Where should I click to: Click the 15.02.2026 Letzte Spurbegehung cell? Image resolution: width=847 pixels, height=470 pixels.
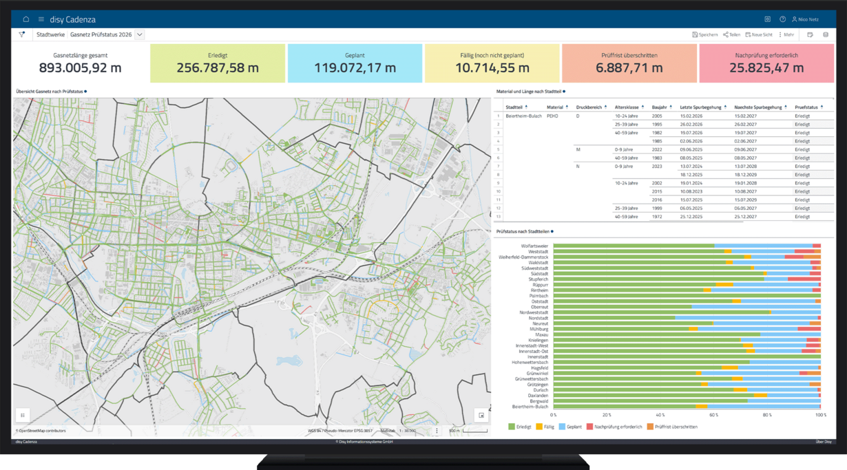pyautogui.click(x=691, y=116)
